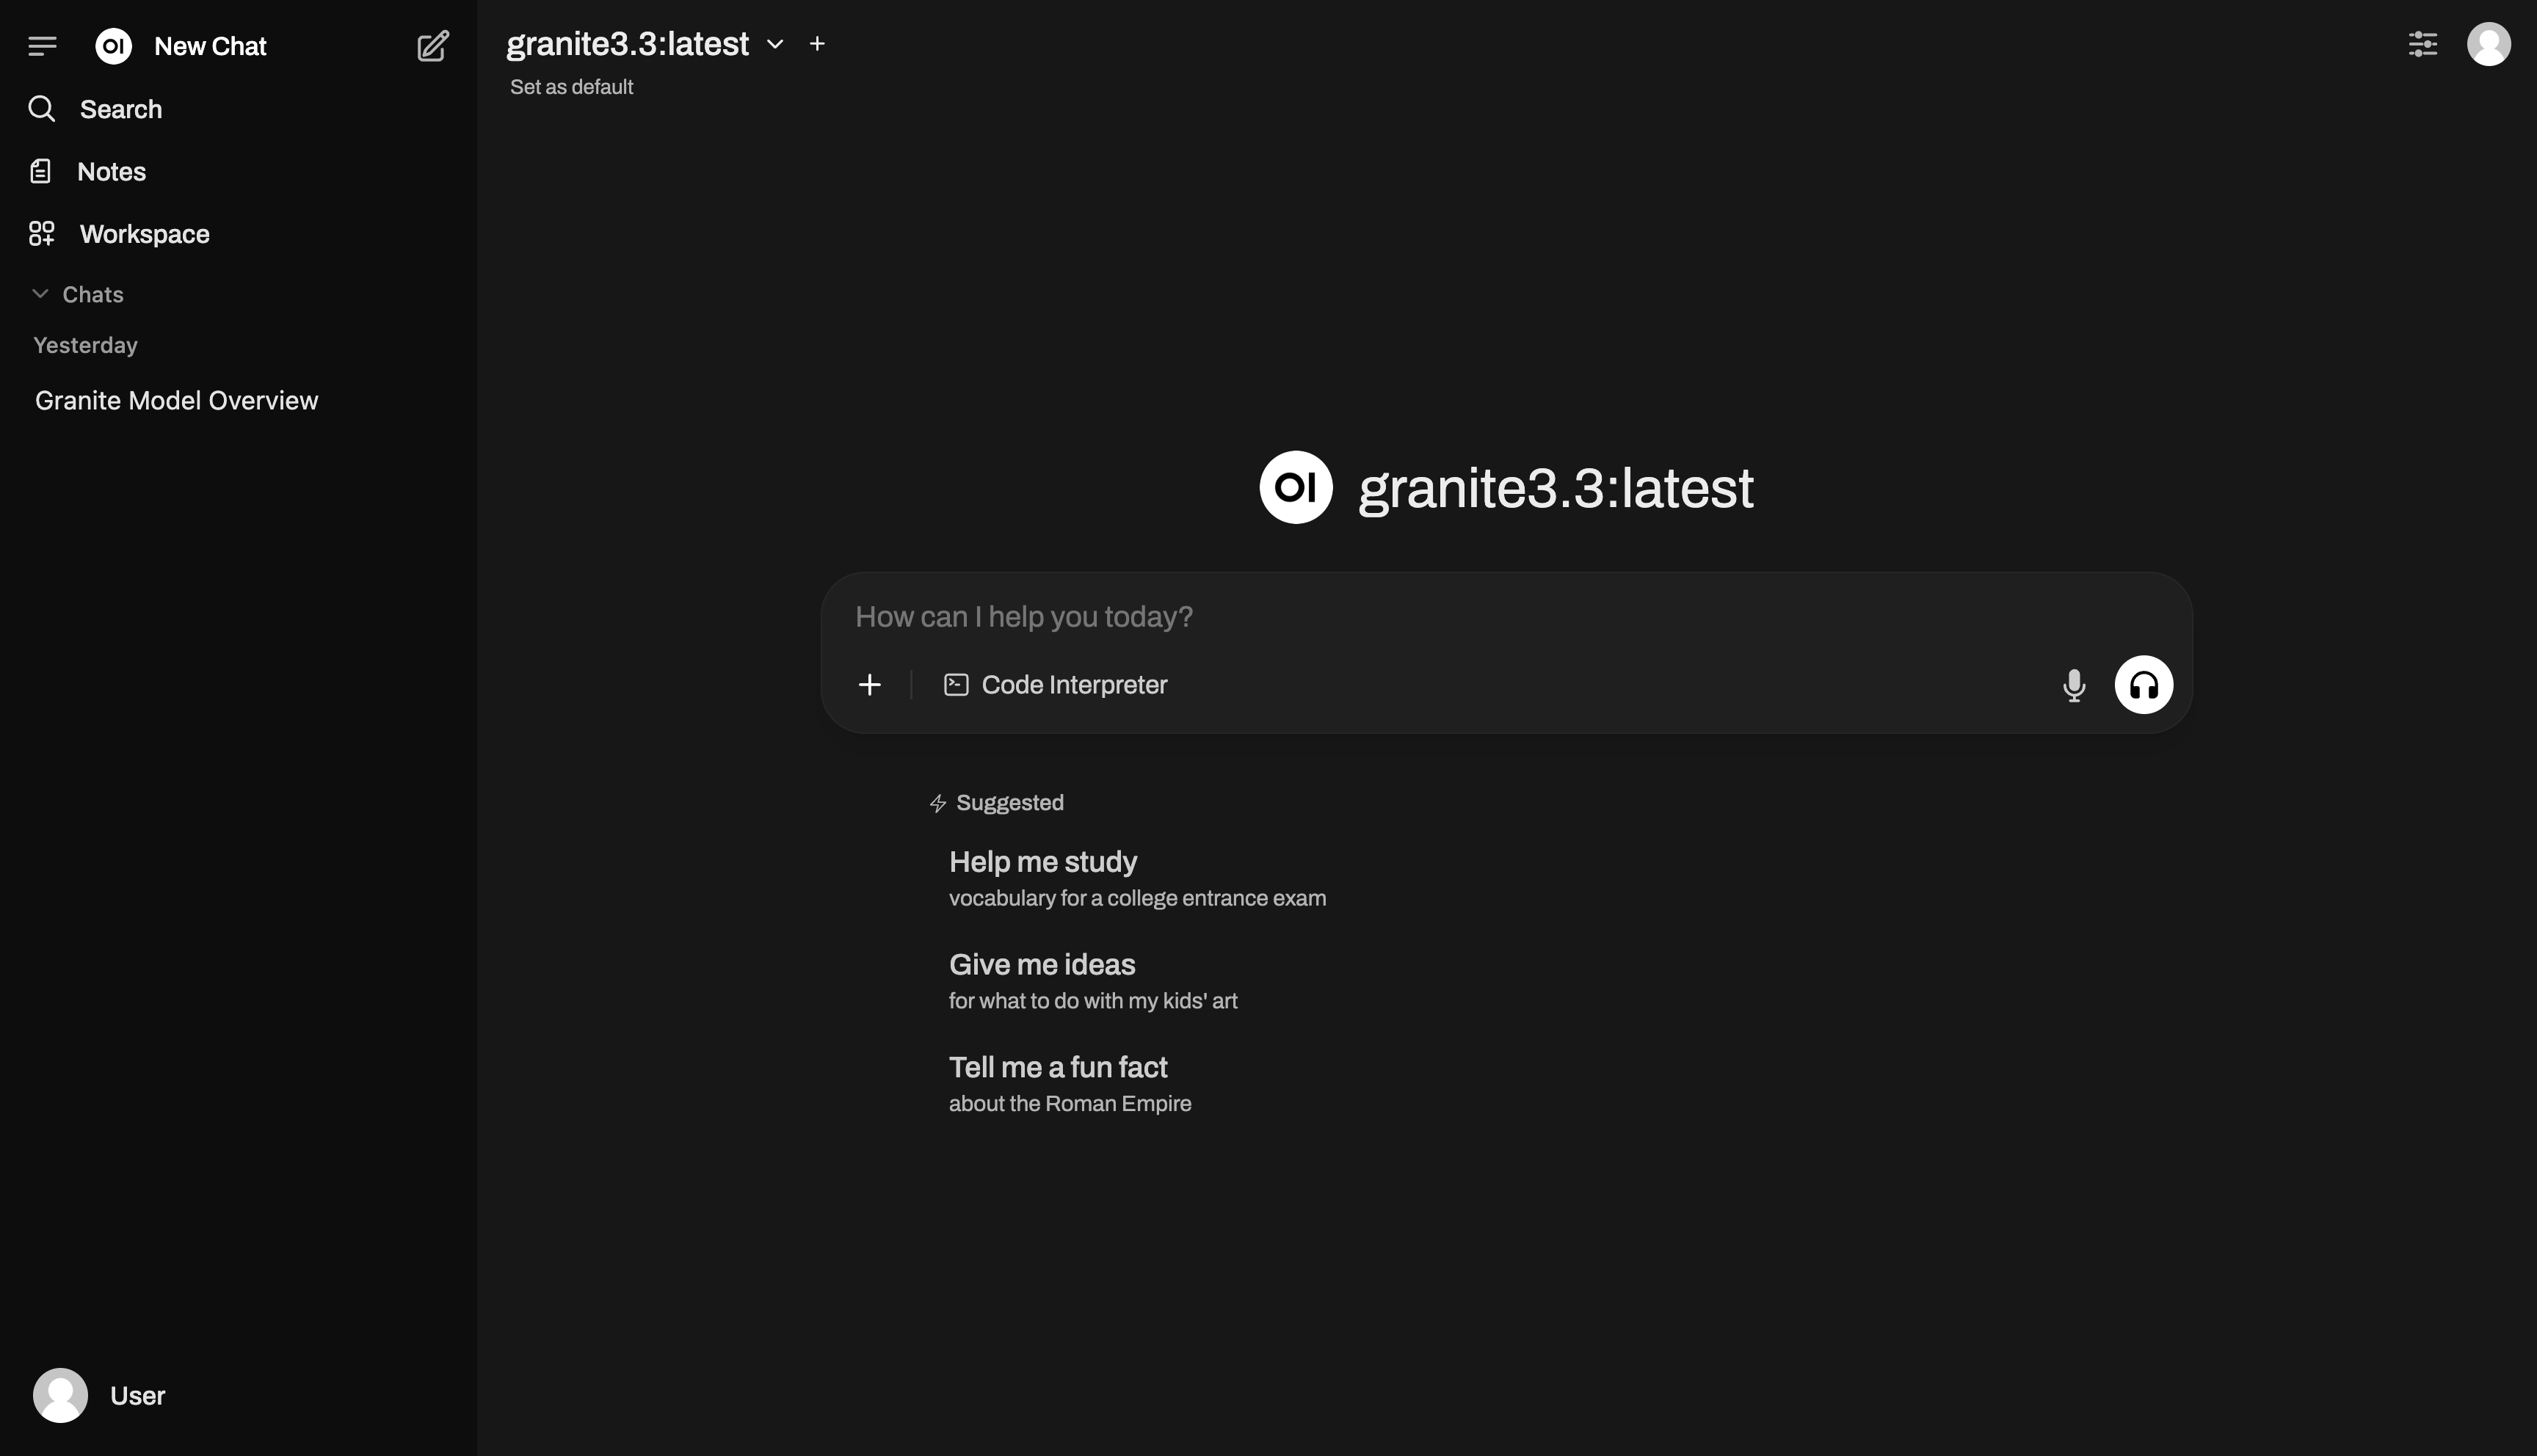Click the Search magnifier icon
This screenshot has height=1456, width=2537.
pyautogui.click(x=41, y=108)
